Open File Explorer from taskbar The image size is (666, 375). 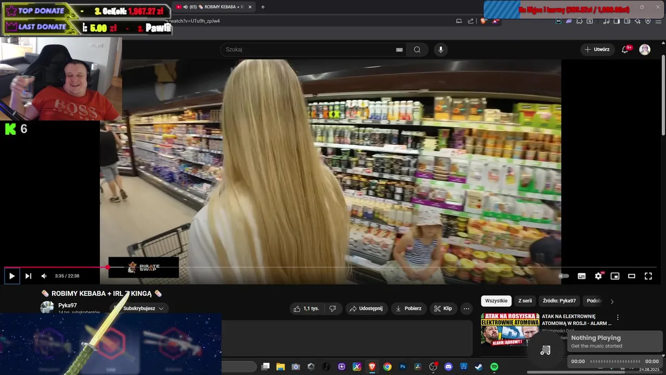click(x=280, y=367)
